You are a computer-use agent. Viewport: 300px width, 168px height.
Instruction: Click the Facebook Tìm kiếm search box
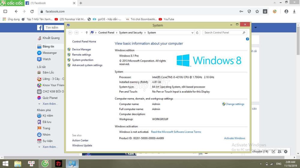54,28
